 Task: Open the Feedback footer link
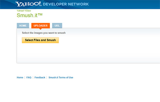pos(40,78)
